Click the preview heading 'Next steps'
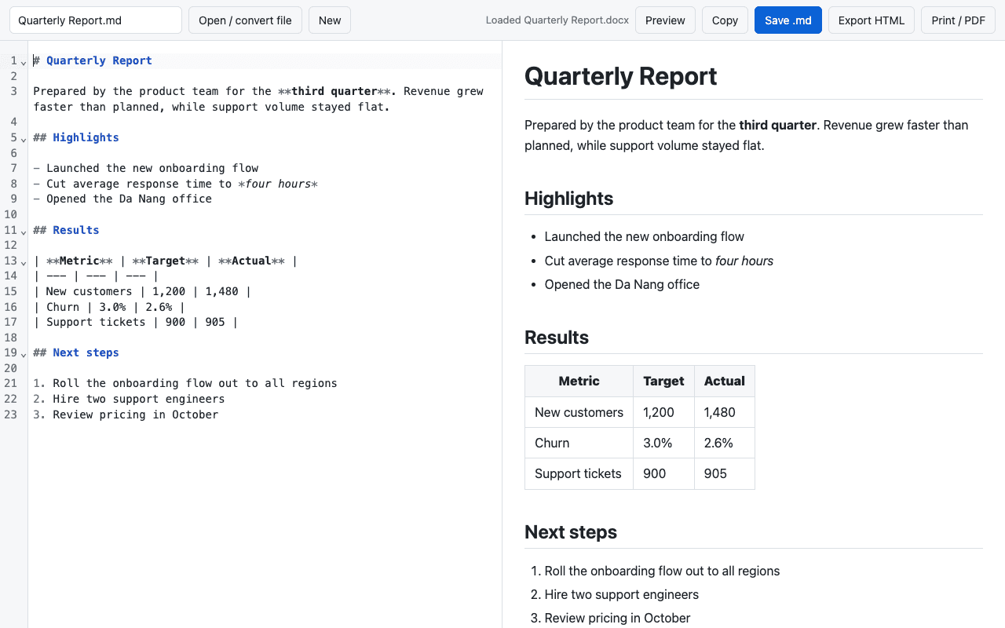1005x628 pixels. click(x=571, y=532)
